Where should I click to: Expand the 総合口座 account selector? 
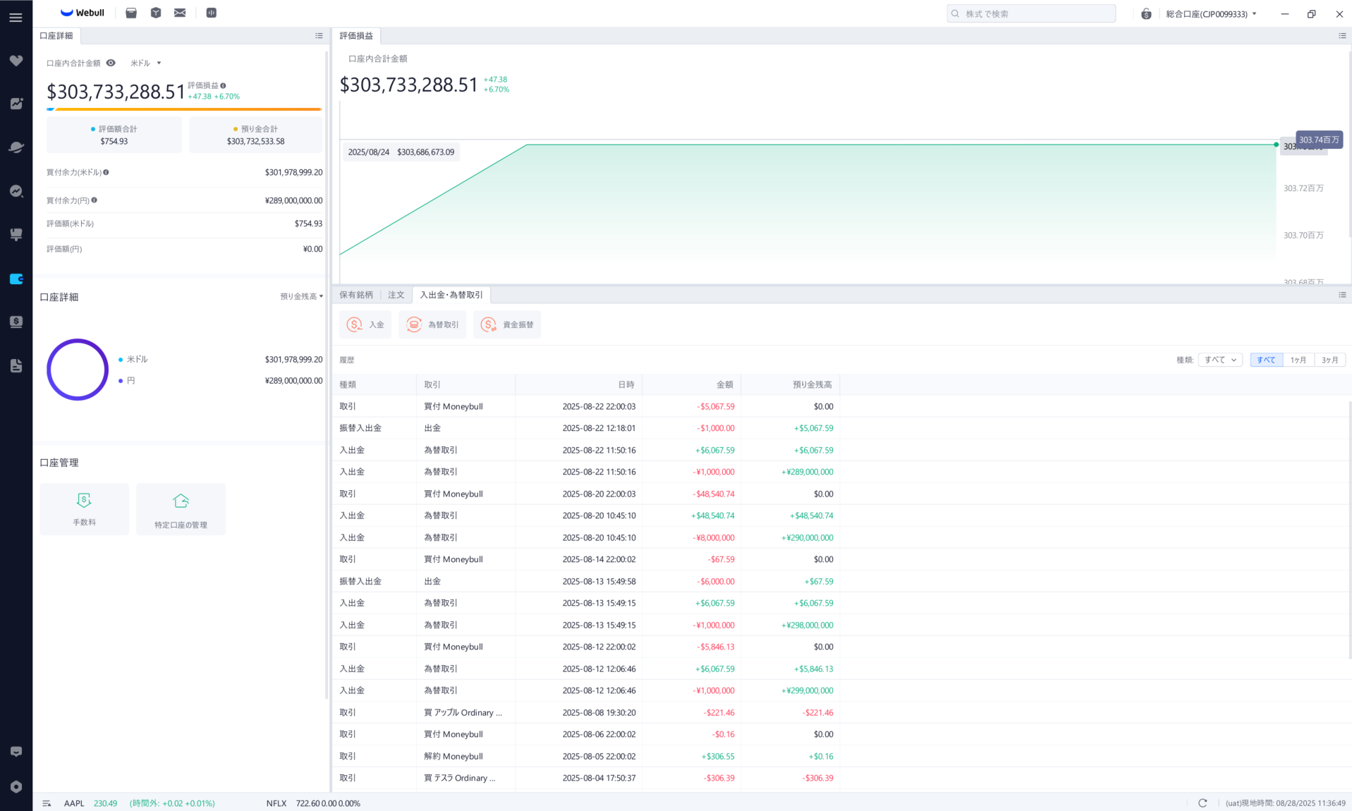click(x=1211, y=13)
